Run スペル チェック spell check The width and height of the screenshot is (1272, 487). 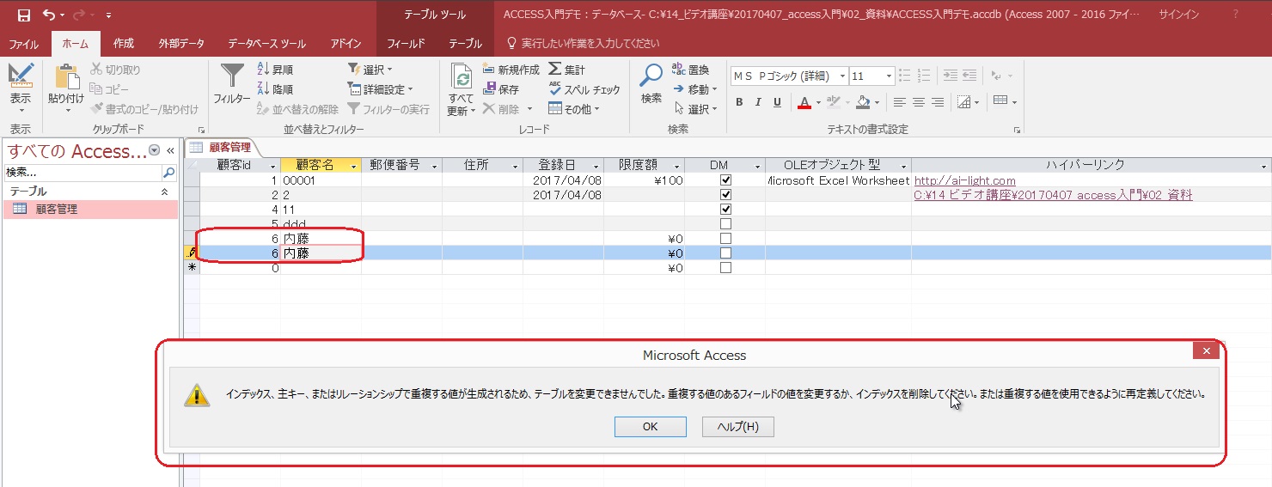(584, 89)
